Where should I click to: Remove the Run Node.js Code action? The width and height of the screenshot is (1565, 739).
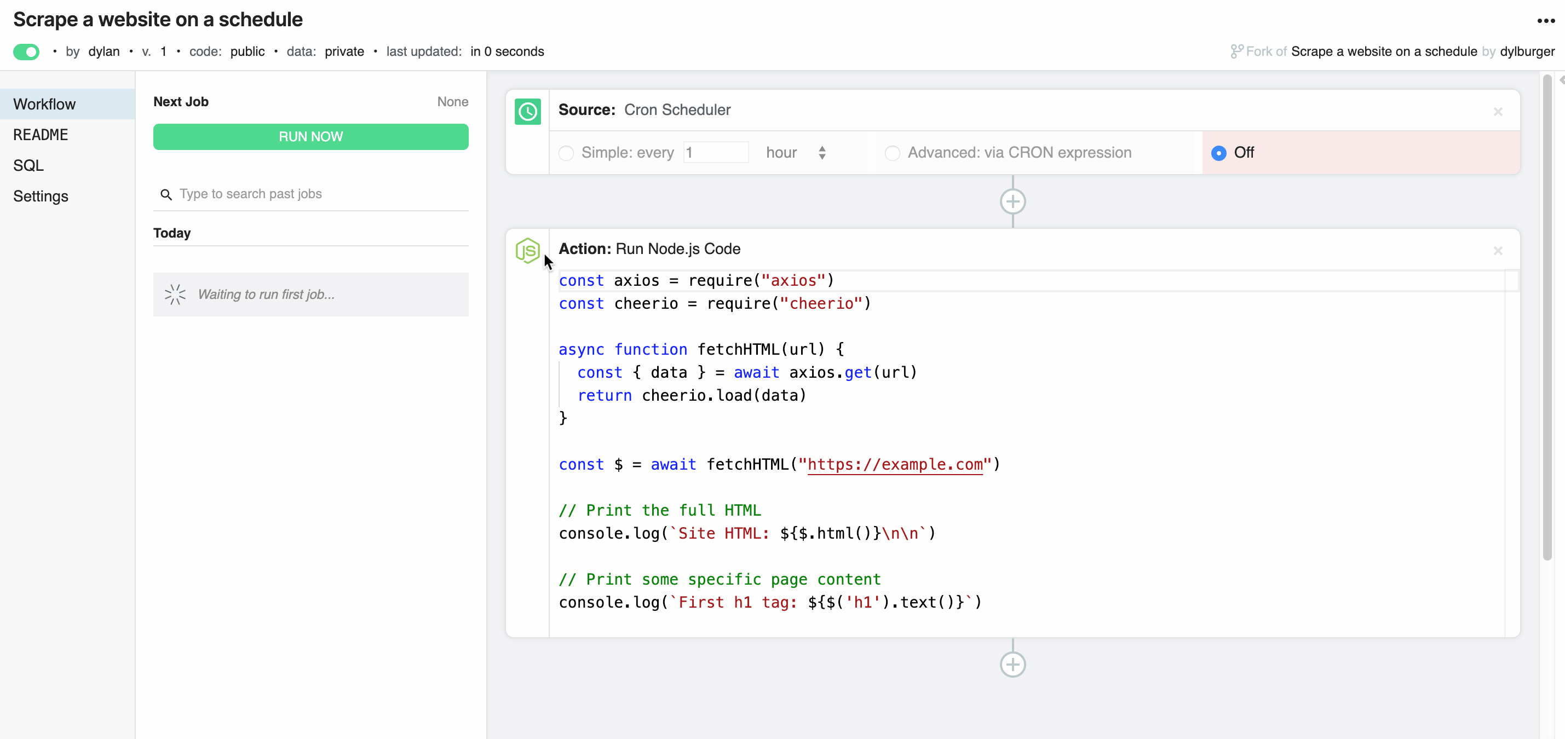(1498, 251)
